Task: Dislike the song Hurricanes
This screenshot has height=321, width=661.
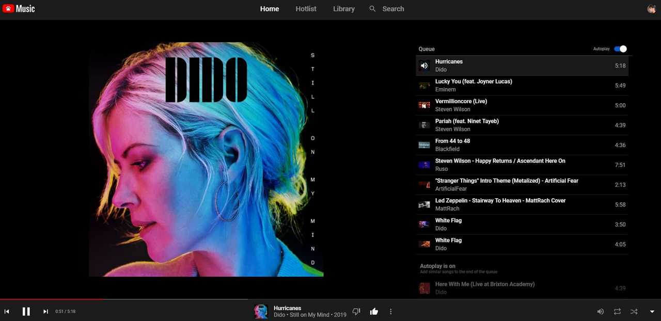Action: [x=356, y=311]
